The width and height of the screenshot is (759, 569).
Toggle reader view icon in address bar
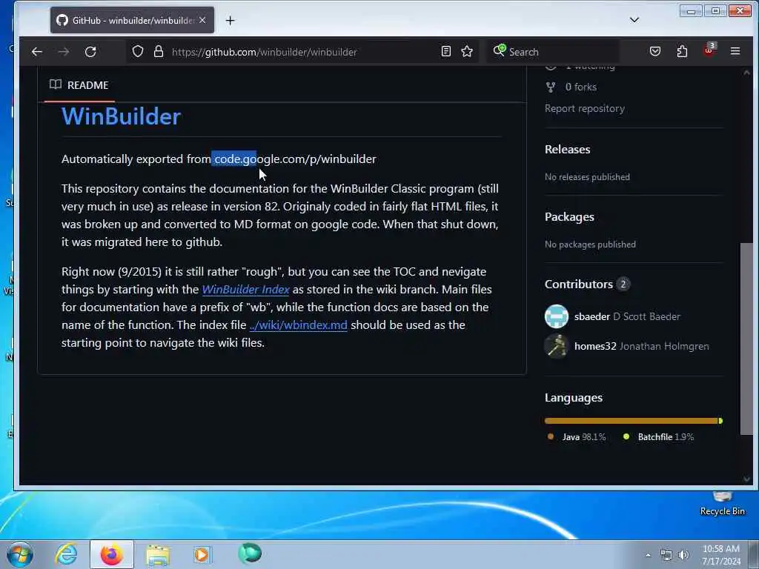(x=445, y=51)
